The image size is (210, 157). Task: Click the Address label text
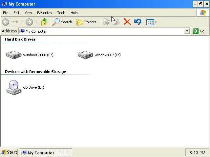coord(10,31)
